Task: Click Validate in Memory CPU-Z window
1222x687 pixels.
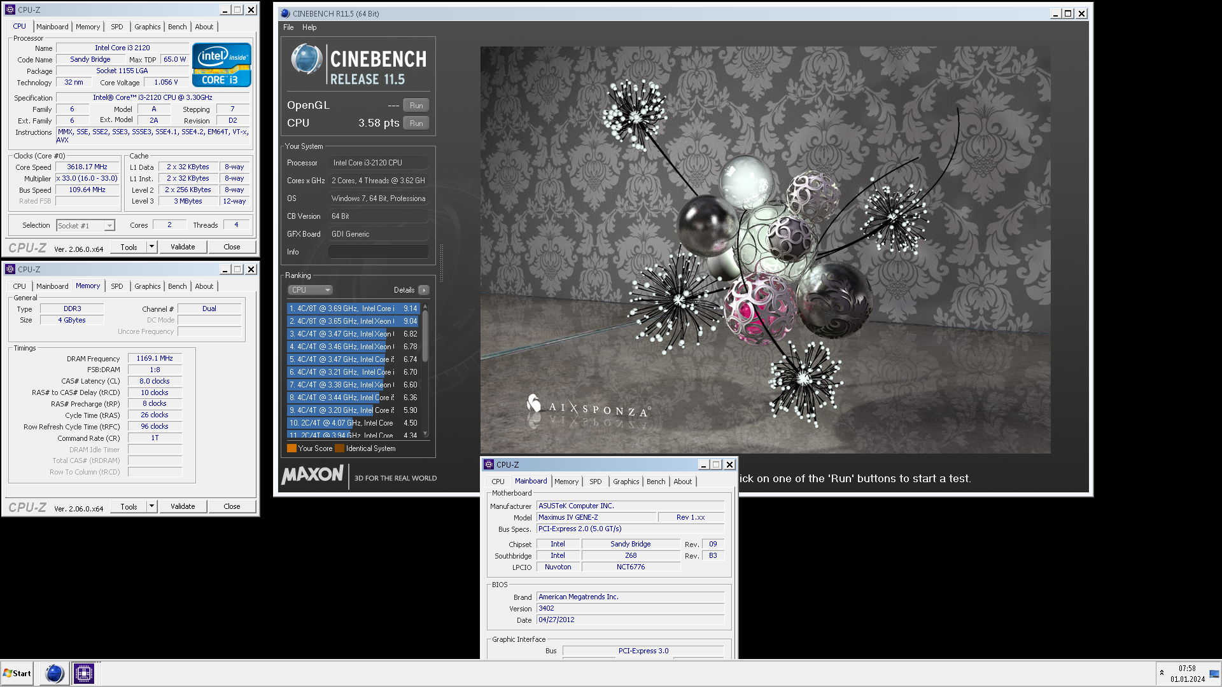Action: (x=183, y=506)
